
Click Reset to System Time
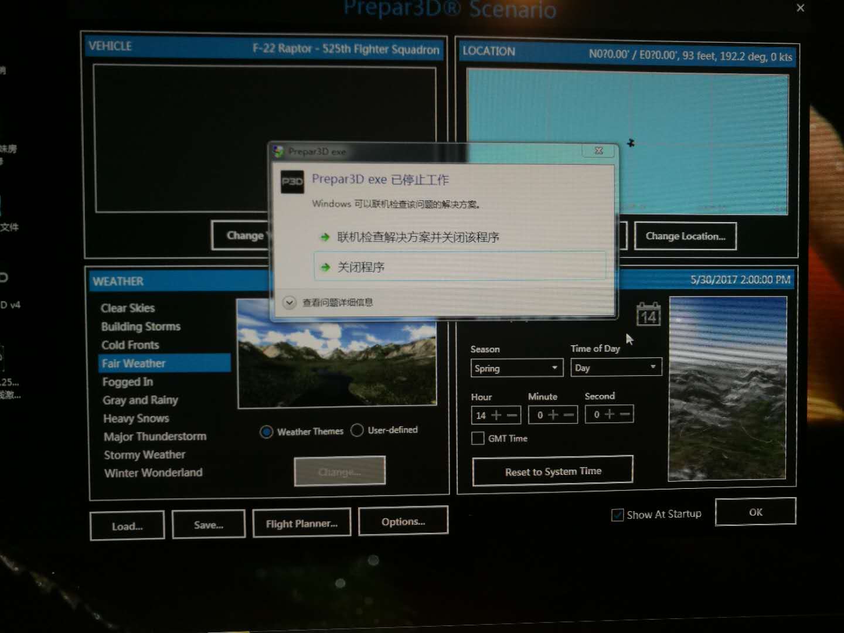553,471
